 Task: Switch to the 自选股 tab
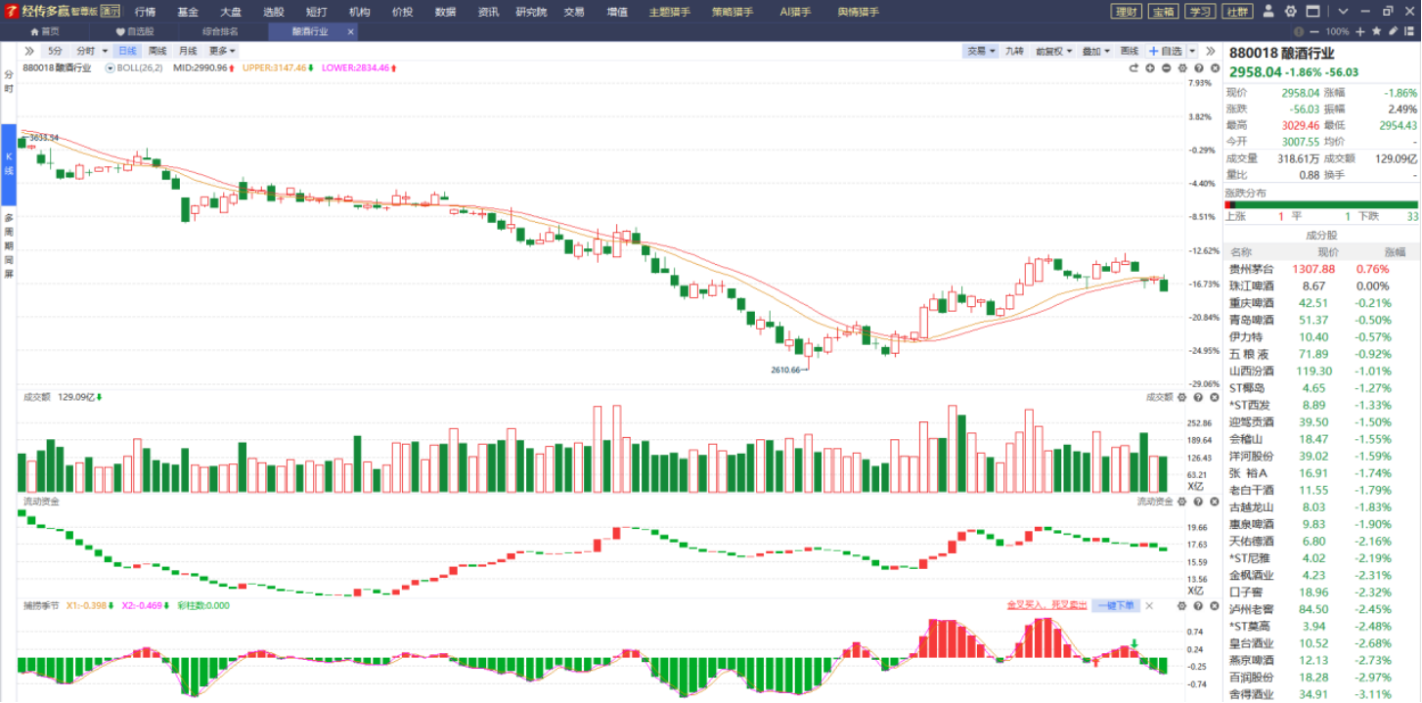point(135,31)
